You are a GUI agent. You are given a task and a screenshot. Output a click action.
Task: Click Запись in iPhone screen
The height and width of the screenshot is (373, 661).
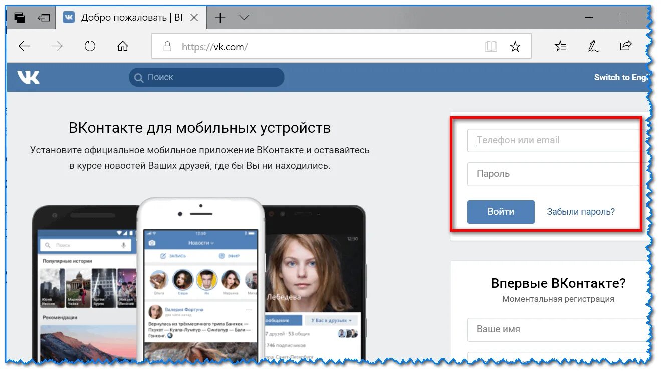[x=173, y=256]
